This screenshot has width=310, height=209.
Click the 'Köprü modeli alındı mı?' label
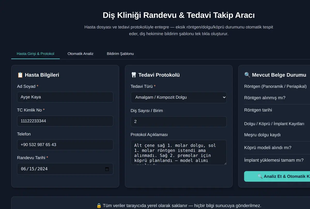(268, 148)
